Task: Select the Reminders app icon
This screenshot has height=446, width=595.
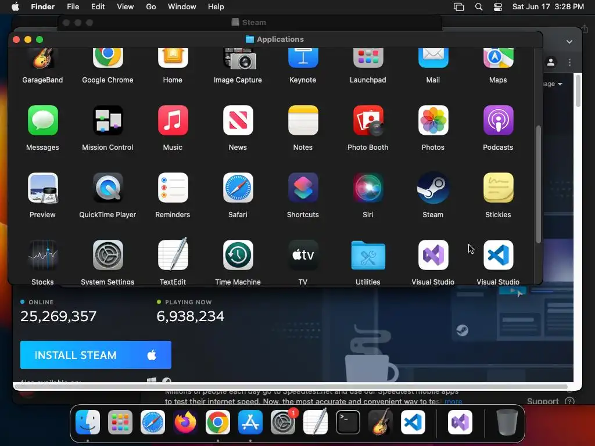Action: 173,188
